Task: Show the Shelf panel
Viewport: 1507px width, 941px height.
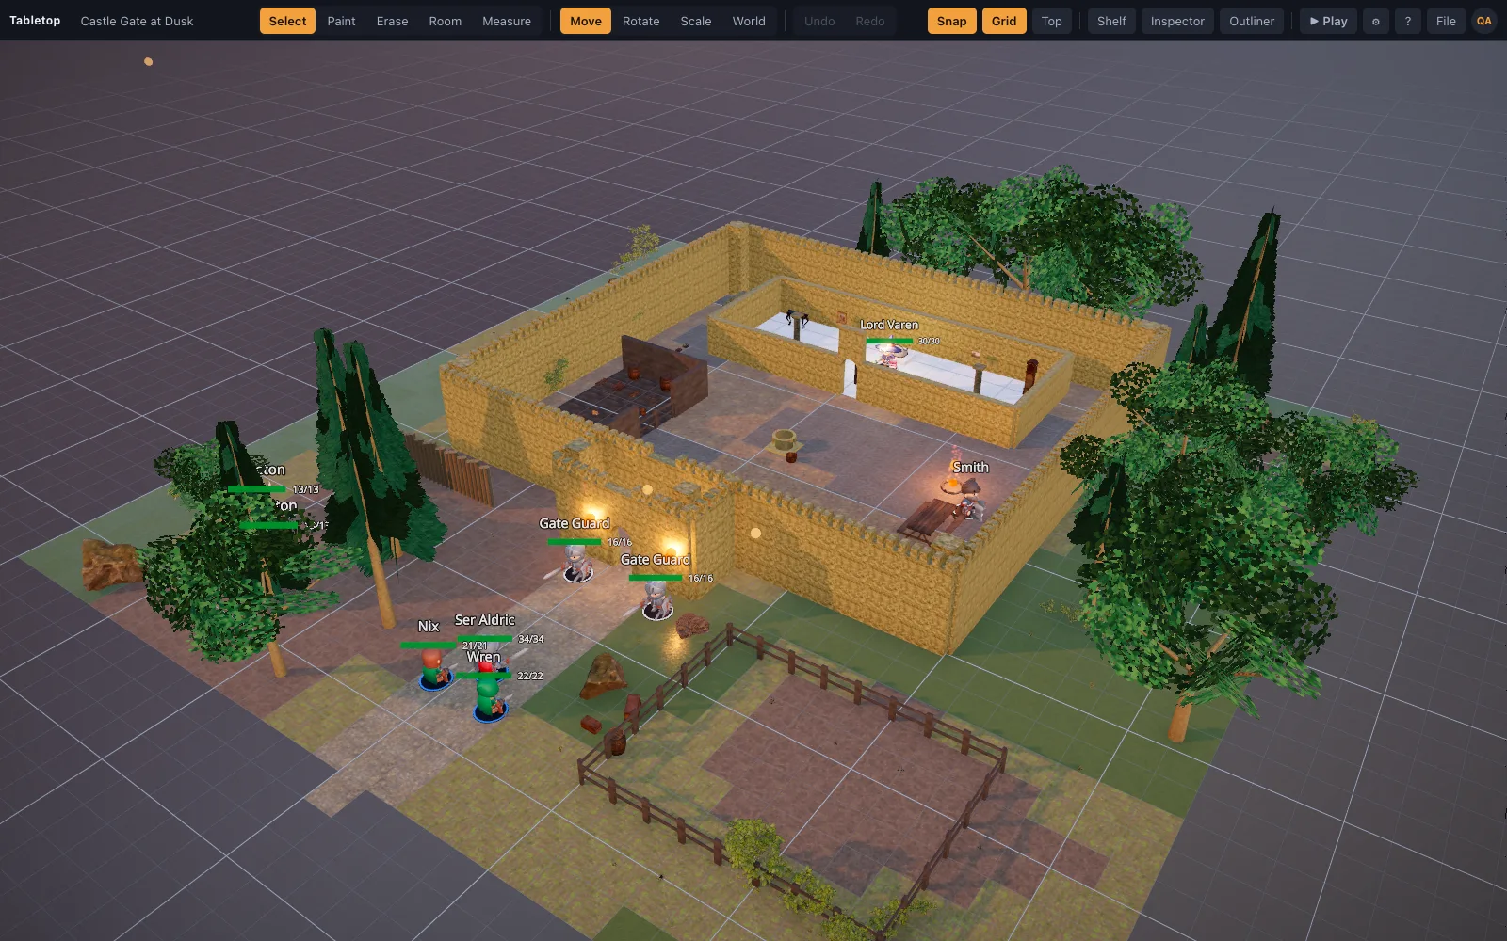Action: [1111, 21]
